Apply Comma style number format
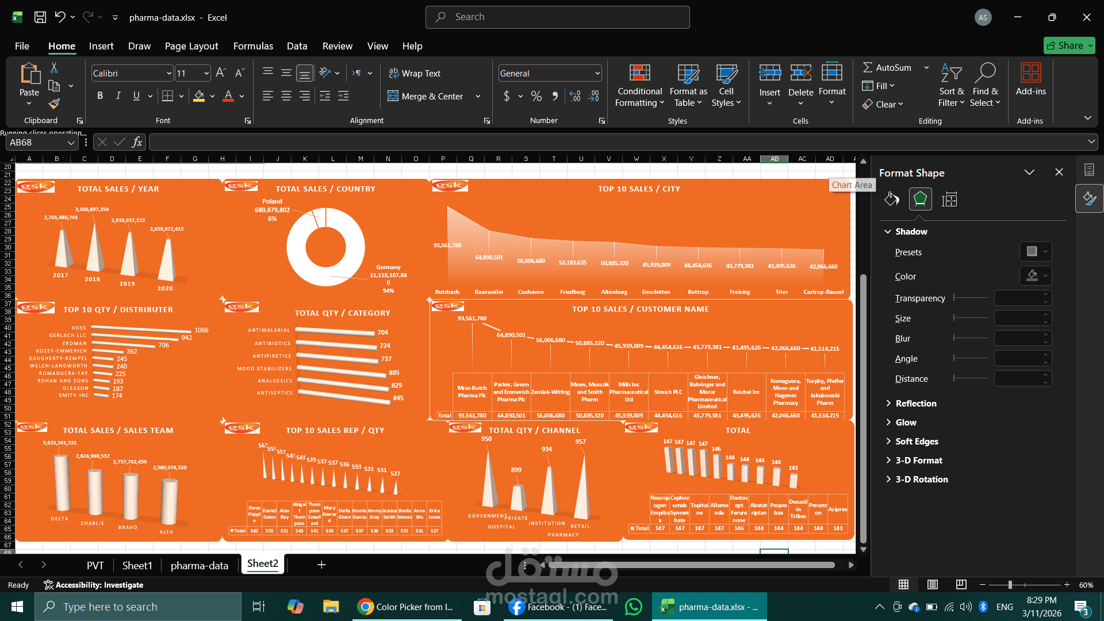 click(x=555, y=96)
